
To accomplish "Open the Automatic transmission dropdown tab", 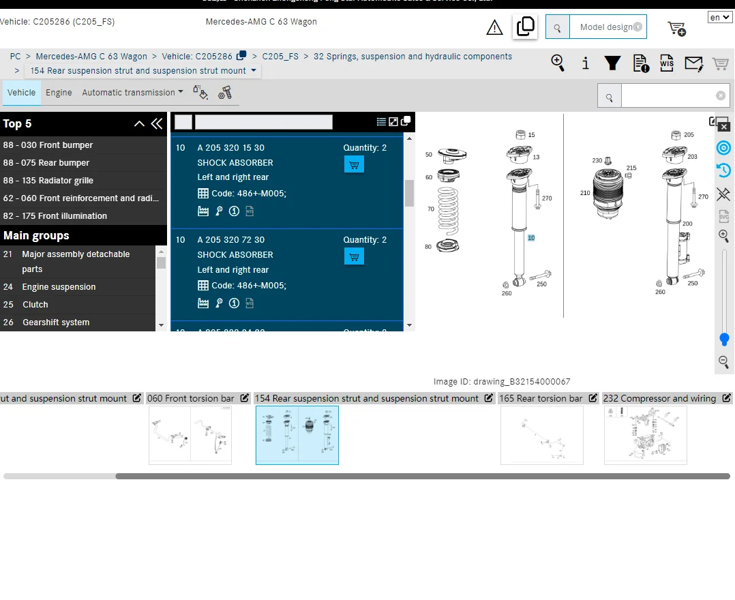I will click(x=132, y=92).
